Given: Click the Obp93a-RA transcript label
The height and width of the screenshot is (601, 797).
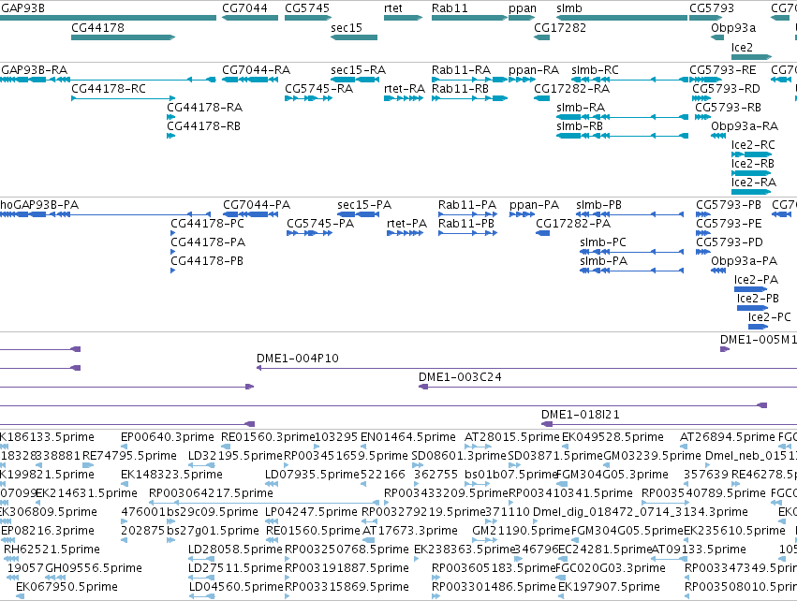Looking at the screenshot, I should (x=745, y=126).
